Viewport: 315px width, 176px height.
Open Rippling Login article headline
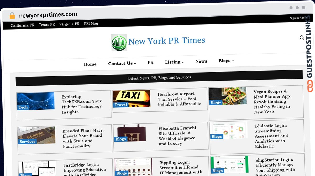[181, 168]
